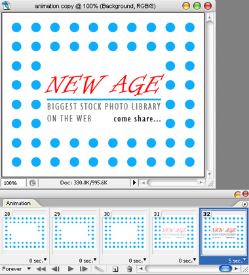This screenshot has width=249, height=275.
Task: Minimize the Animation panel with yellow button
Action: point(237,194)
